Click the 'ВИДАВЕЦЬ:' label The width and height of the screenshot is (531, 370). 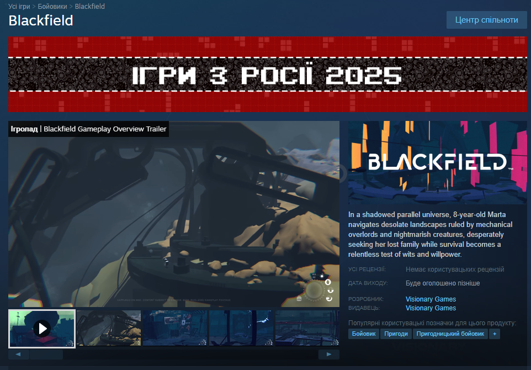364,308
